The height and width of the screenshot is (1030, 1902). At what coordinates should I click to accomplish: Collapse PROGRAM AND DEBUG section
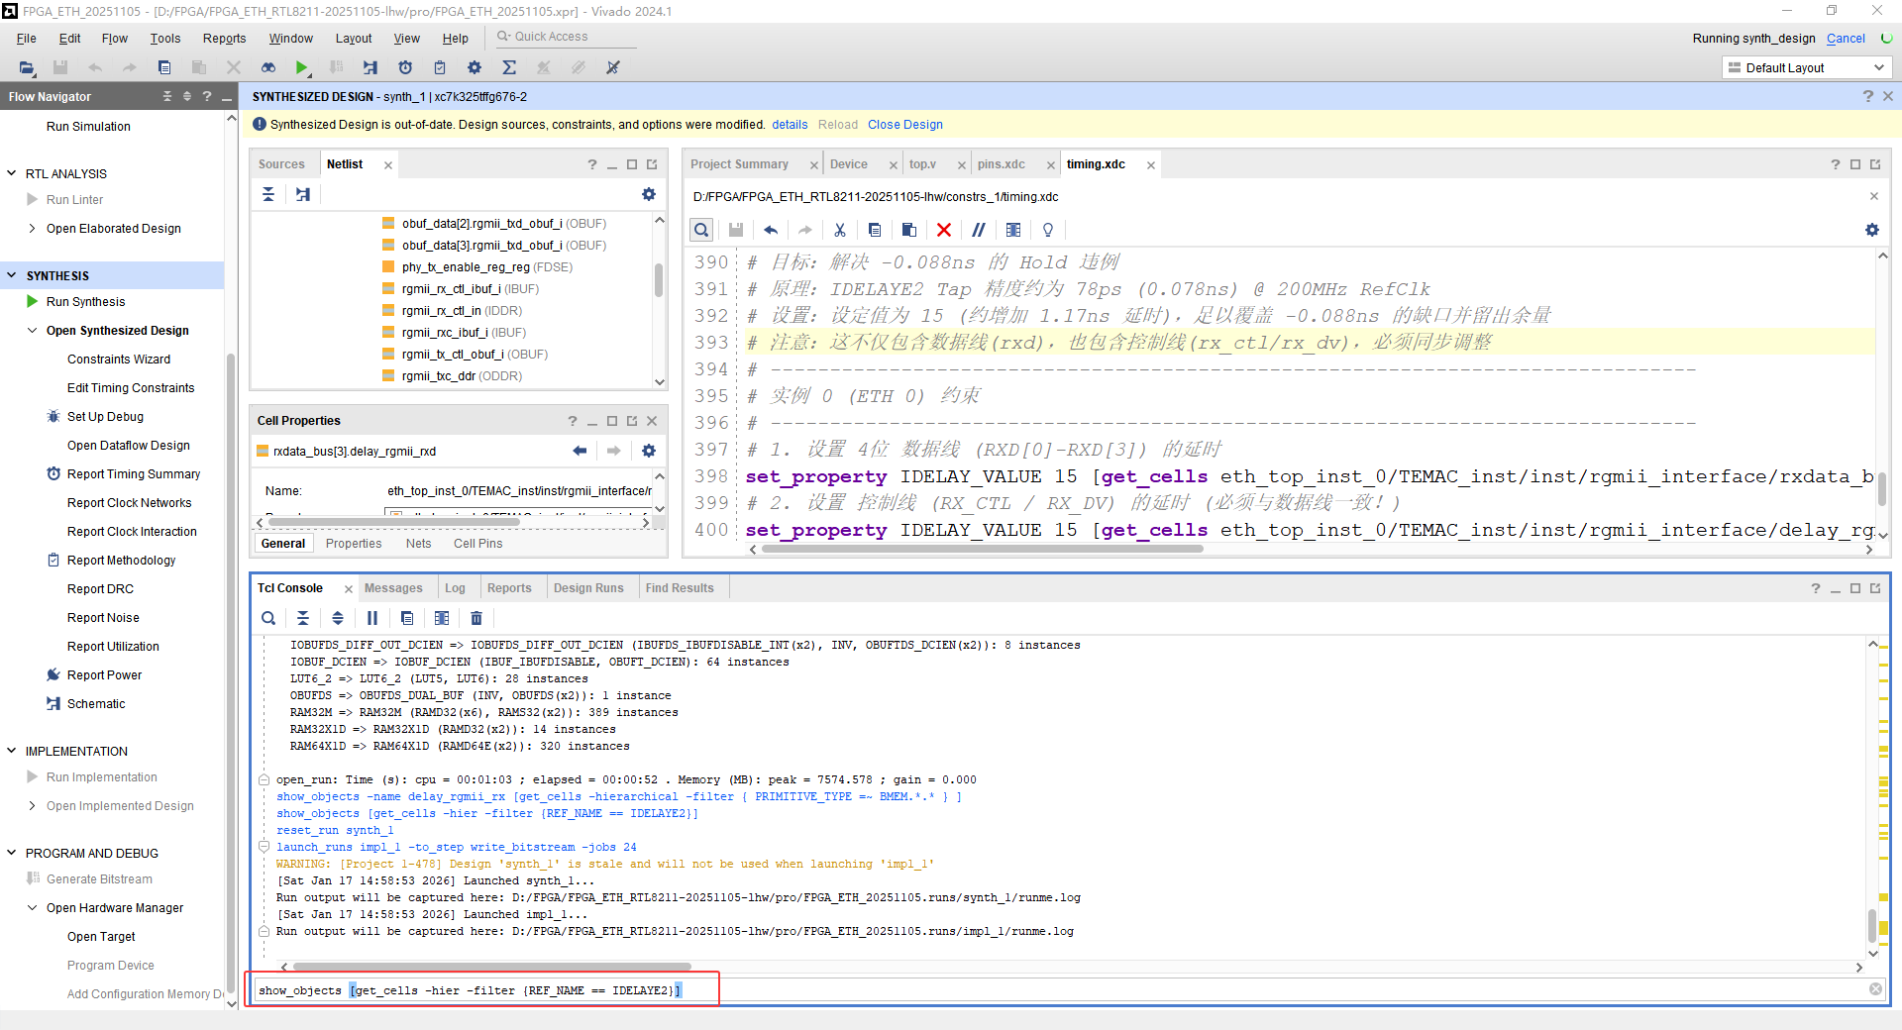pyautogui.click(x=12, y=853)
